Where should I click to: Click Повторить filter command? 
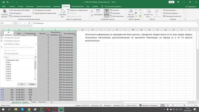[x=115, y=13]
